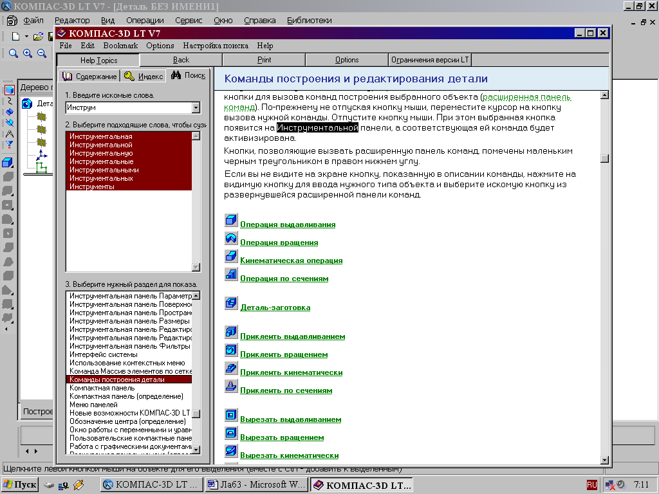
Task: Click the icon beside Вырезать вращением
Action: pos(231,433)
